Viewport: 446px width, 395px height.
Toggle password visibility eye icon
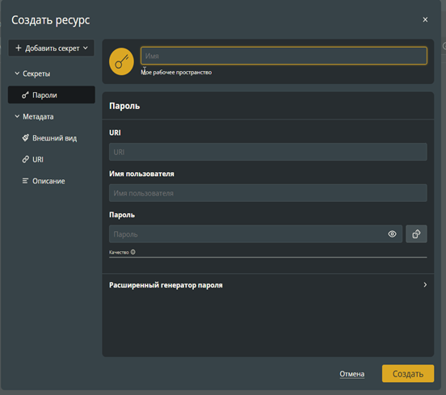click(x=392, y=234)
